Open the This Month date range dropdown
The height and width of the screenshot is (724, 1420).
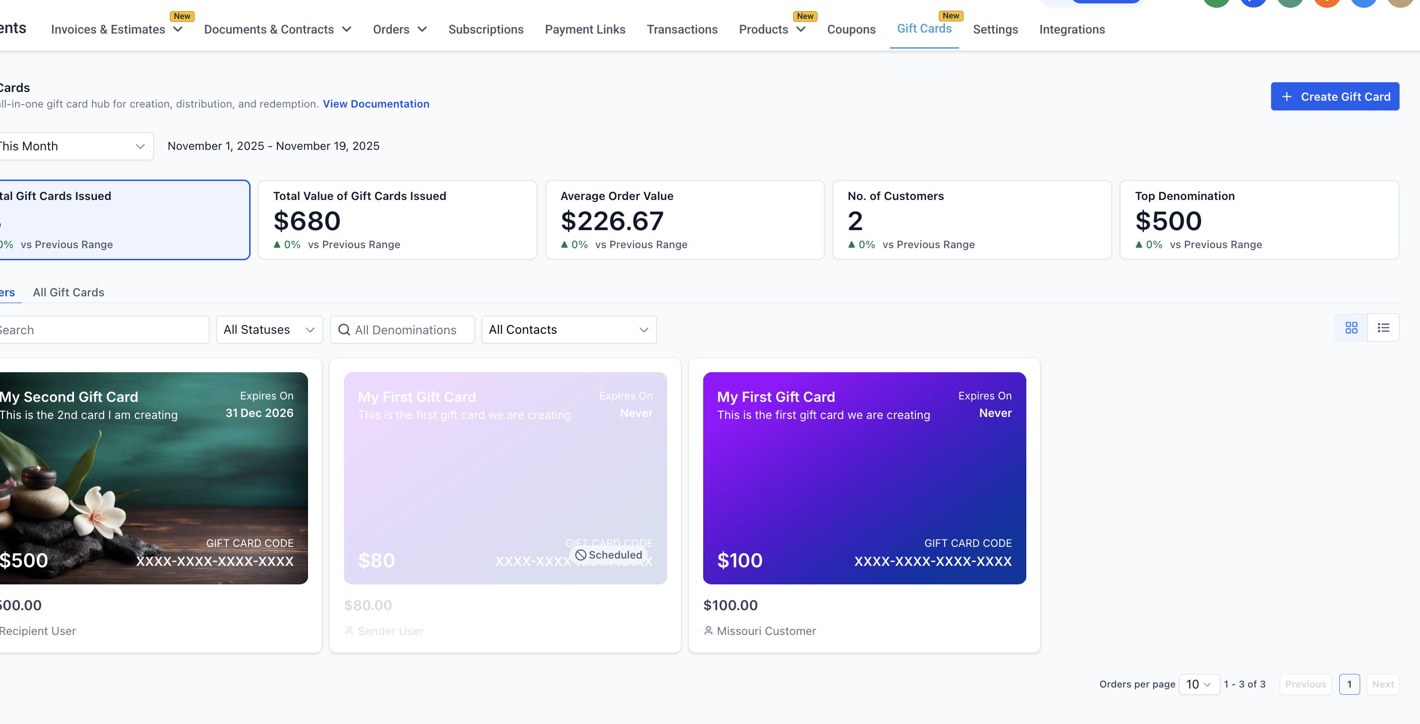pos(75,146)
